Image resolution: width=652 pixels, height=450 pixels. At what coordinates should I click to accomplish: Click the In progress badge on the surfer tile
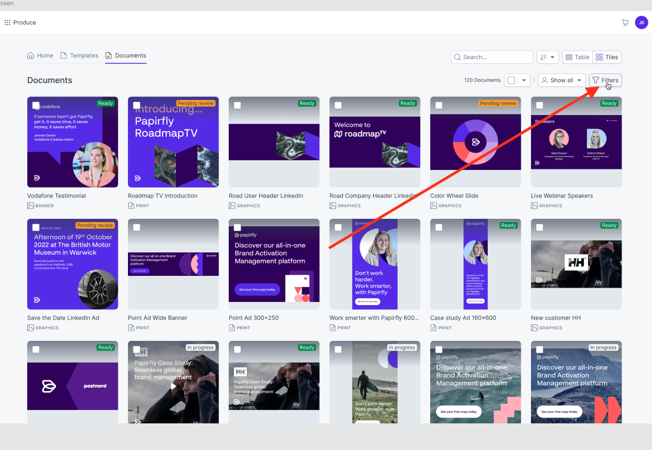coord(402,347)
